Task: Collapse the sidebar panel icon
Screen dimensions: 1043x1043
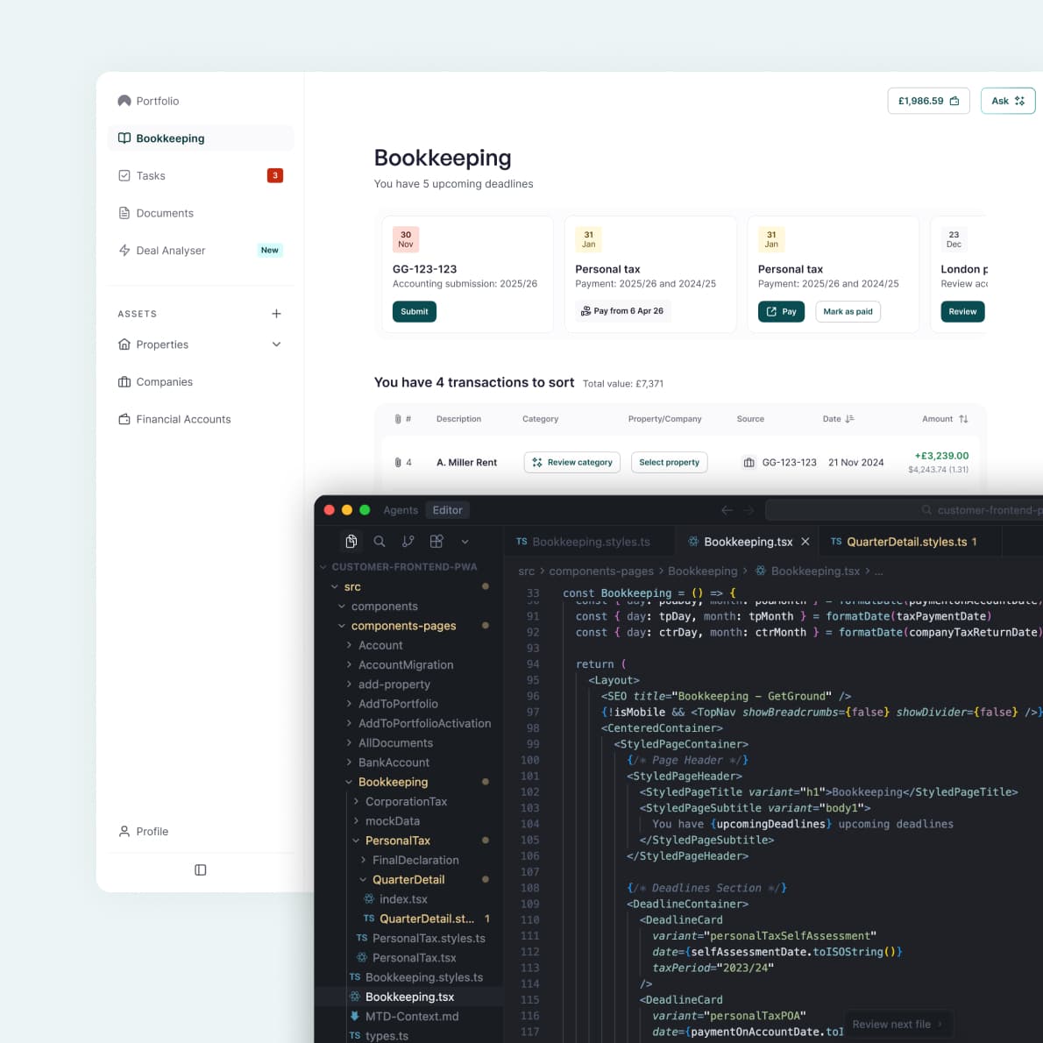Action: coord(200,870)
